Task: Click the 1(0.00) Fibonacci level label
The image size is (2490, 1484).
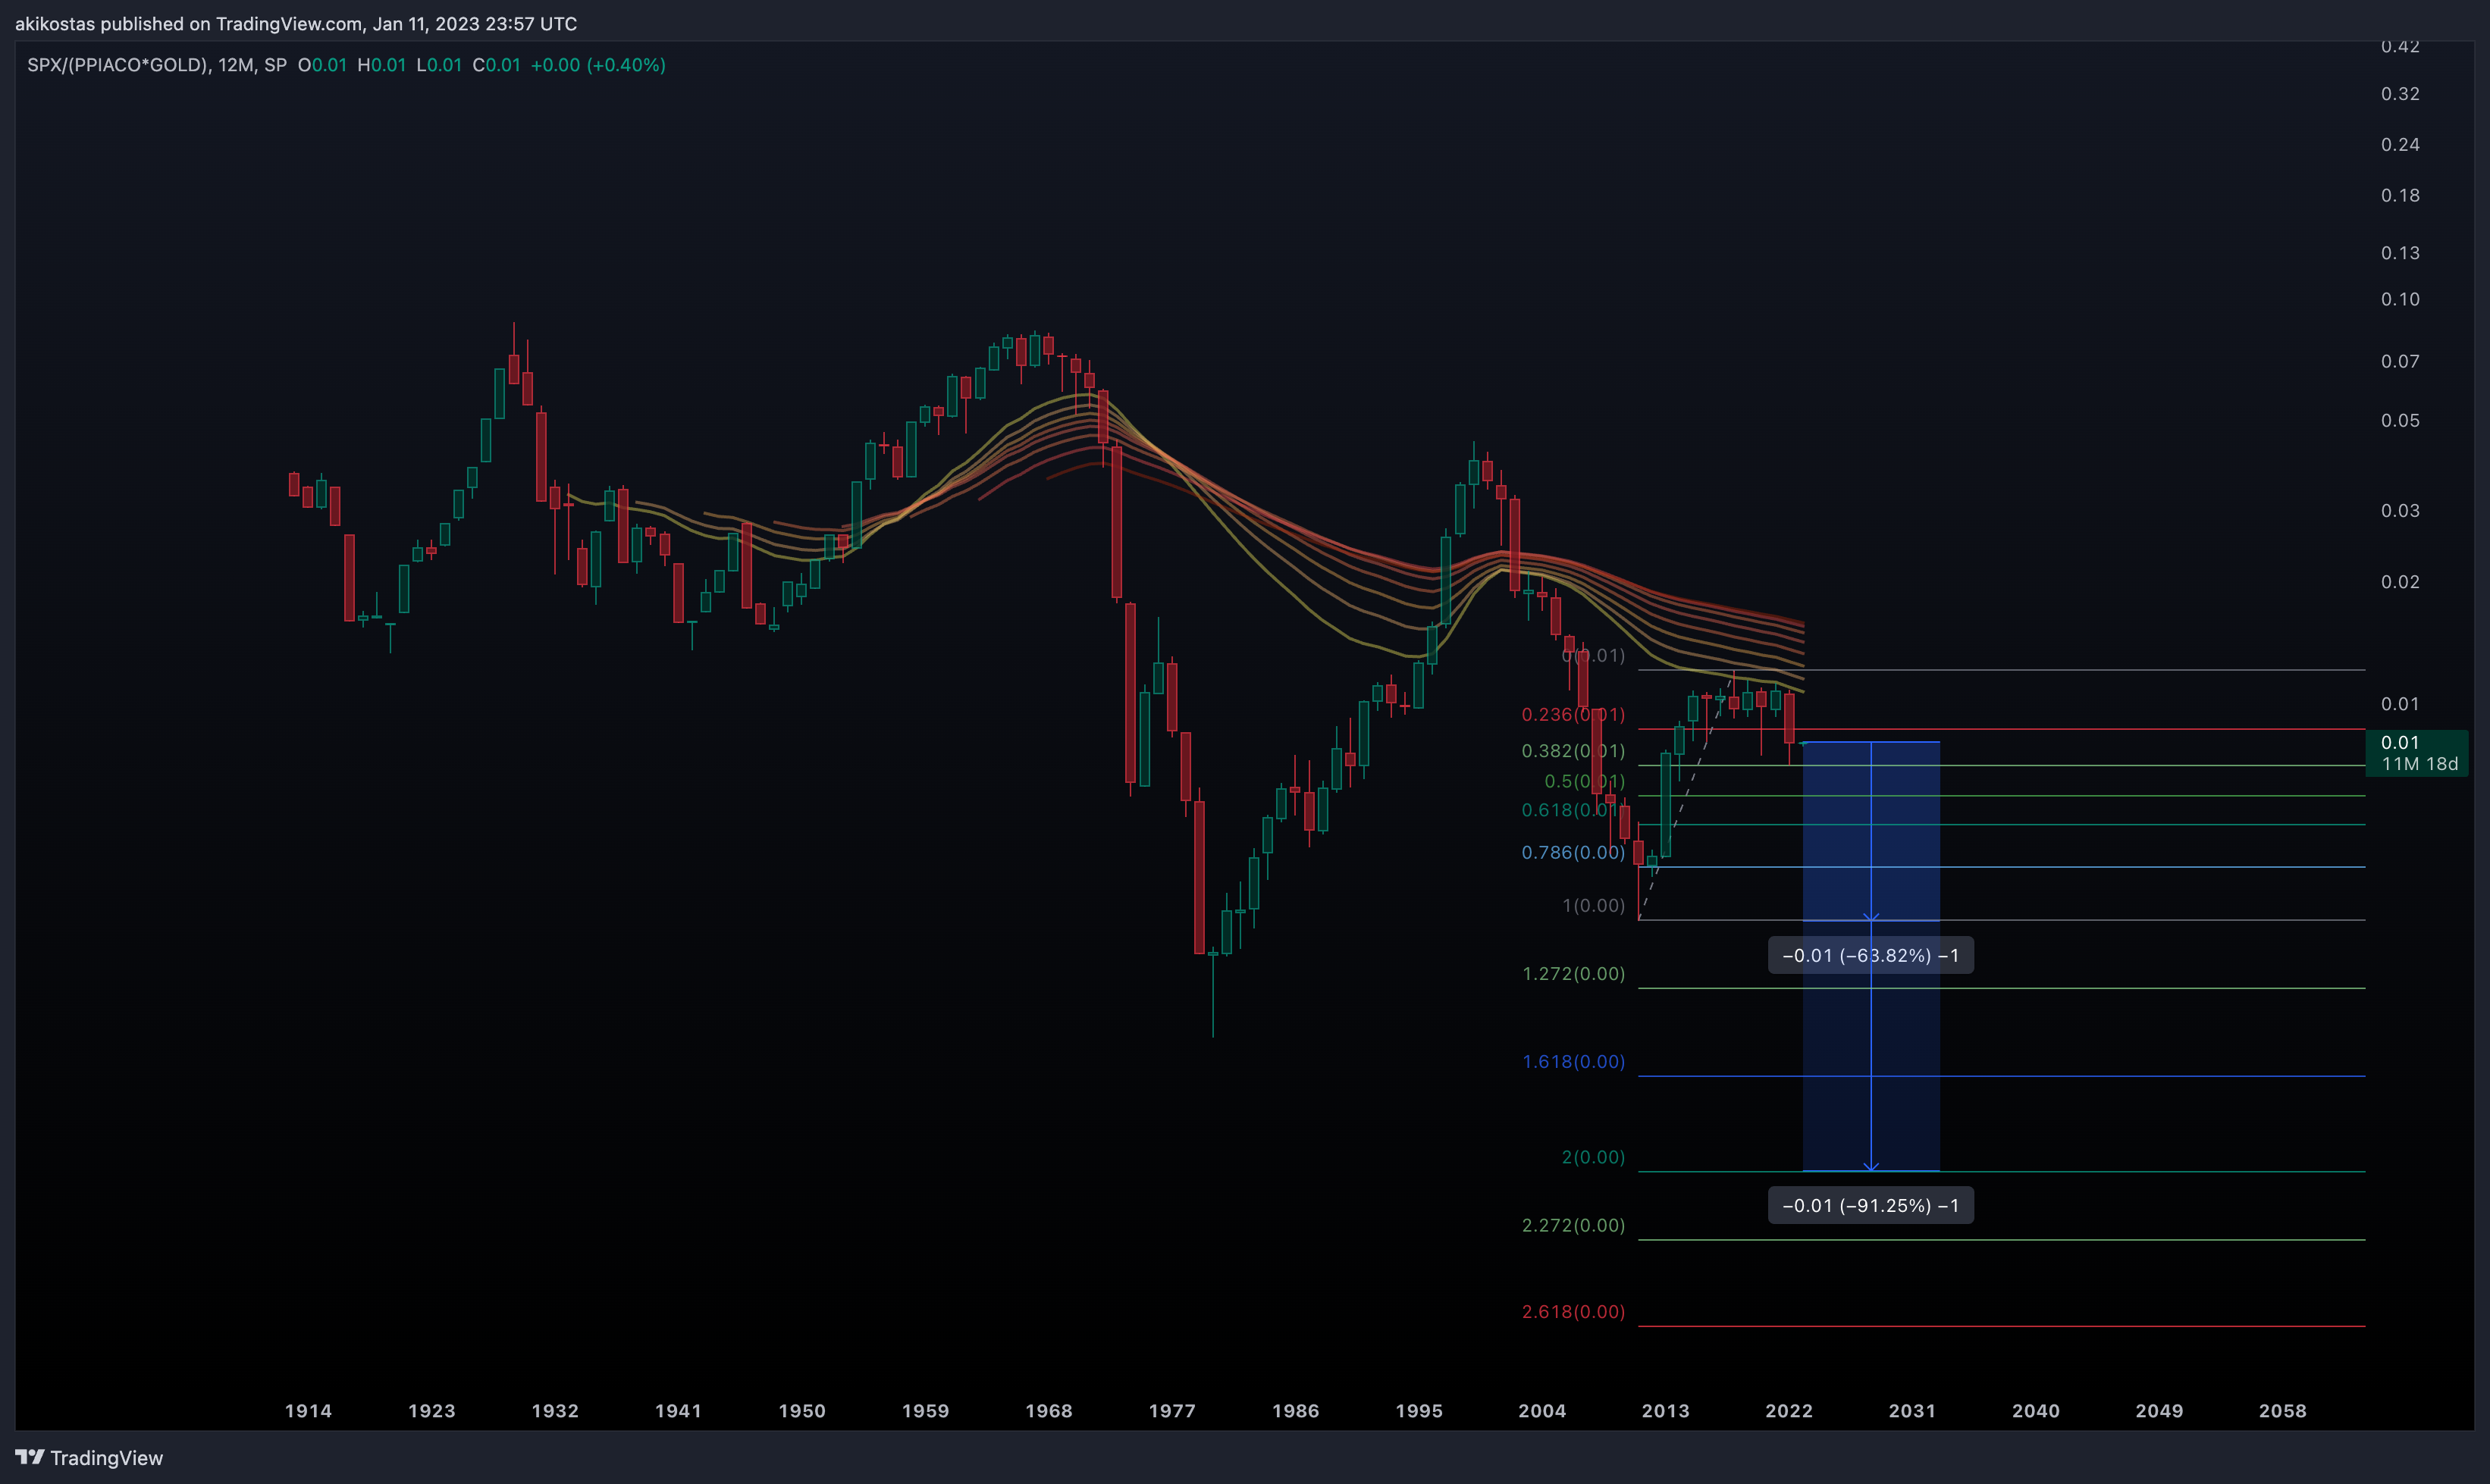Action: (x=1594, y=905)
